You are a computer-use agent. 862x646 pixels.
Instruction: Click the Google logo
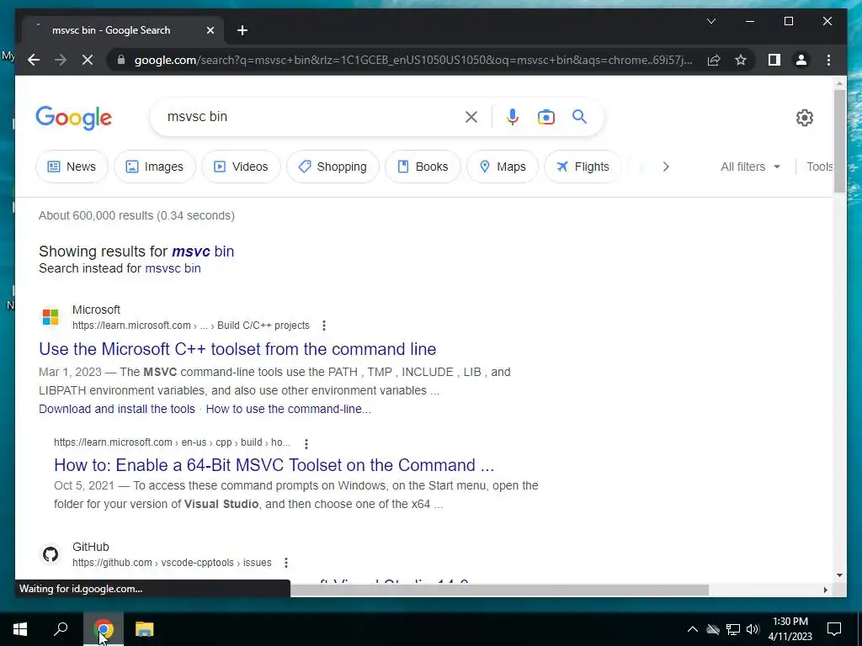click(74, 118)
